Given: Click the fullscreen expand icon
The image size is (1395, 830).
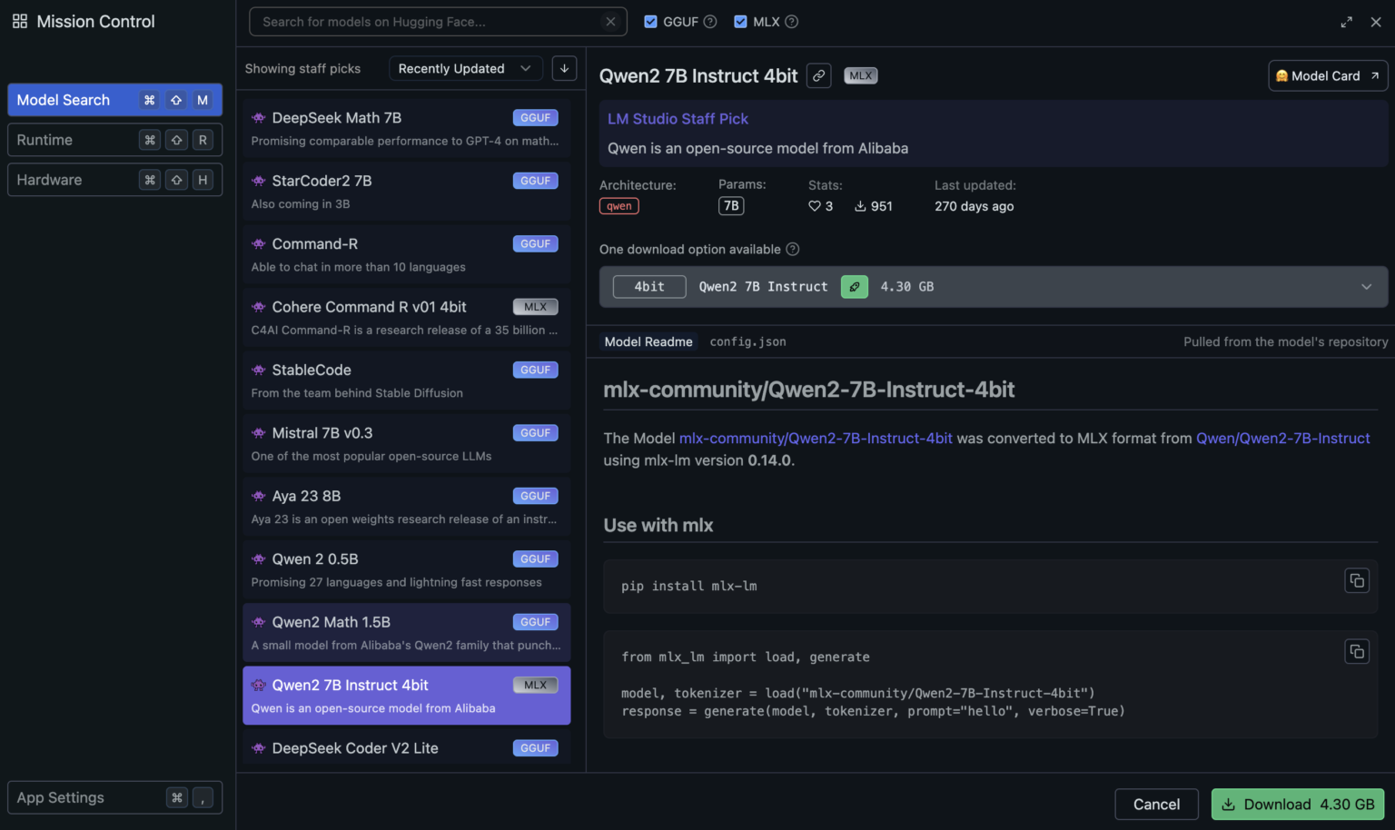Looking at the screenshot, I should pyautogui.click(x=1347, y=21).
